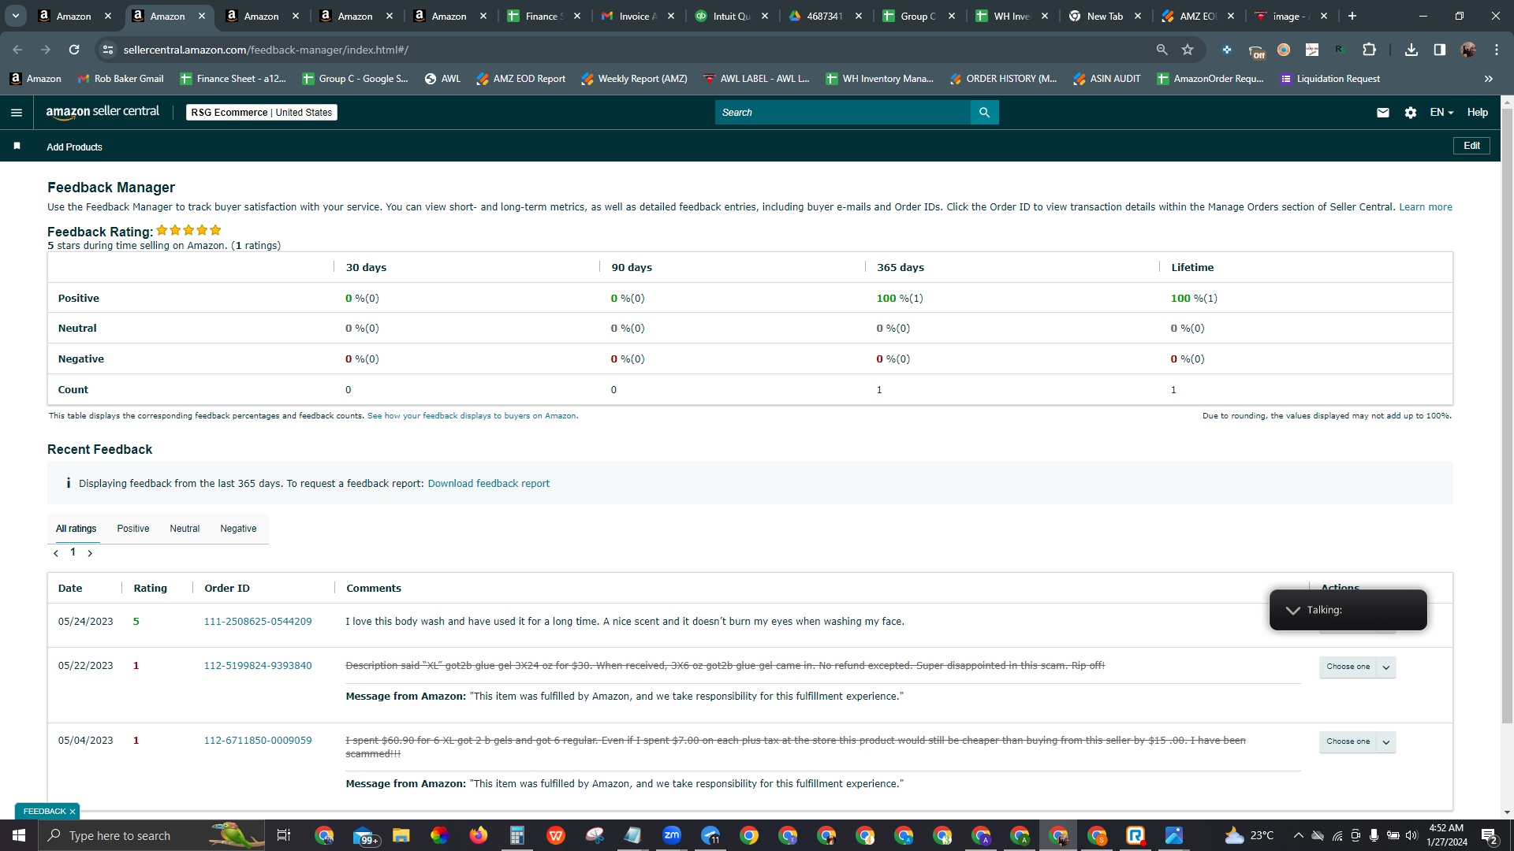Click the Windows taskbar search box
This screenshot has width=1514, height=851.
point(152,835)
